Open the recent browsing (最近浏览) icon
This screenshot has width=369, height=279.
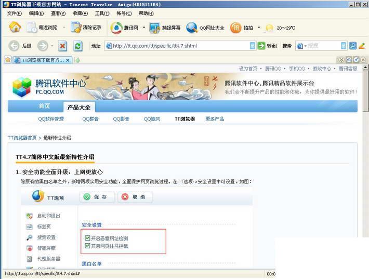click(32, 28)
